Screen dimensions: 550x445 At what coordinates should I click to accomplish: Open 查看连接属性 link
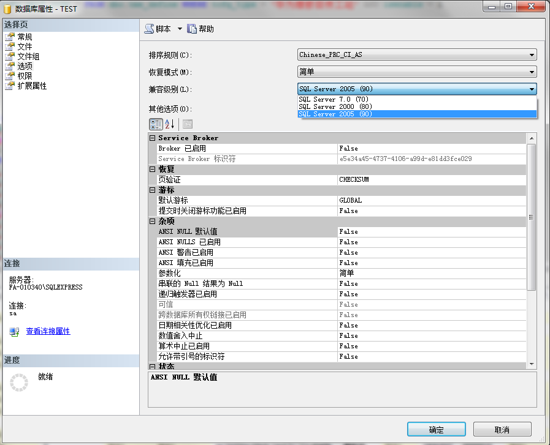pyautogui.click(x=48, y=331)
